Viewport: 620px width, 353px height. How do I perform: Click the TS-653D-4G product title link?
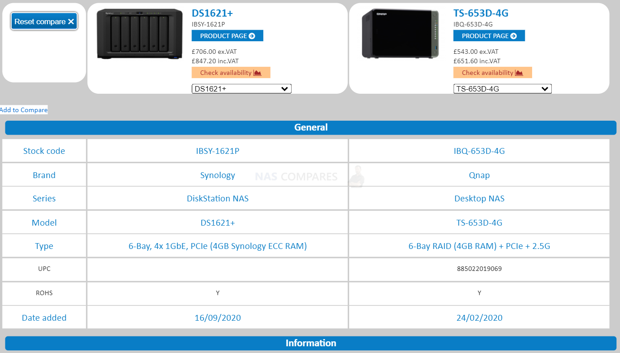pyautogui.click(x=481, y=13)
